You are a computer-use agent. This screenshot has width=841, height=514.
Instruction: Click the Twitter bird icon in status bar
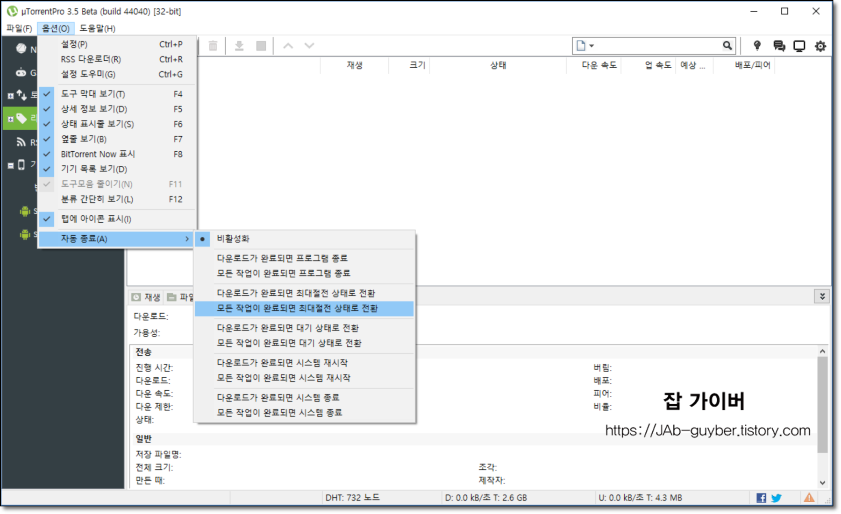777,498
